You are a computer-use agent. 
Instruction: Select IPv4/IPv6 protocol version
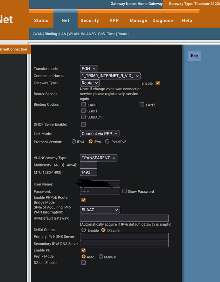[107, 141]
